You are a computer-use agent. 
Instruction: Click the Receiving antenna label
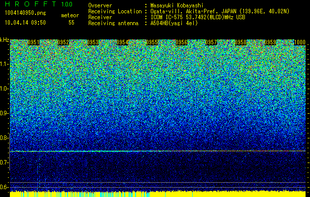[113, 23]
